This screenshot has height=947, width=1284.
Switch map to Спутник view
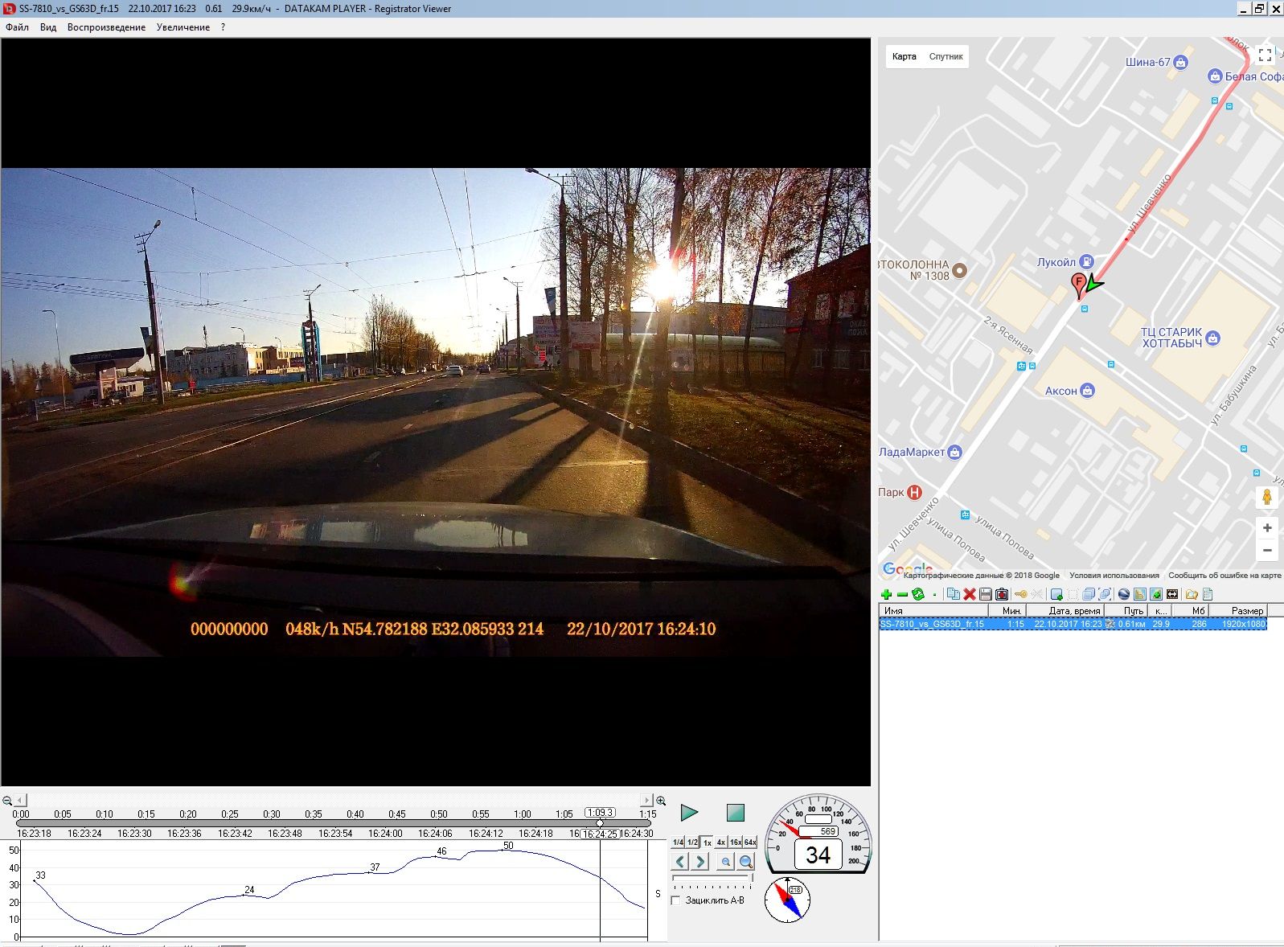(x=946, y=56)
